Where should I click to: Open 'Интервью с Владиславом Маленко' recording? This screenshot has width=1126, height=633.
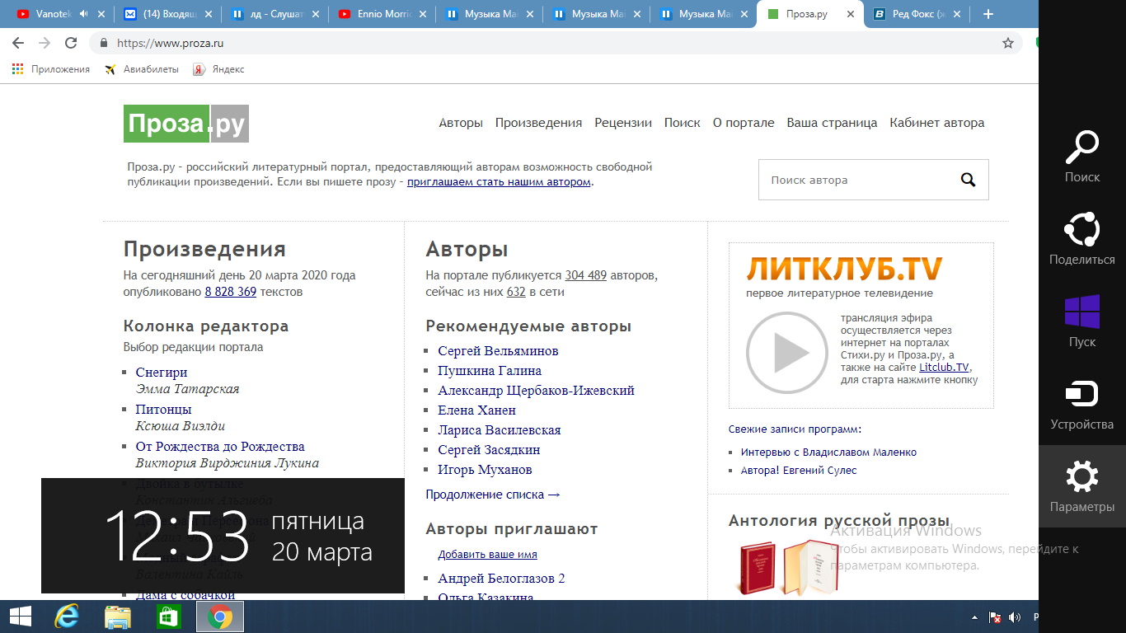point(828,452)
